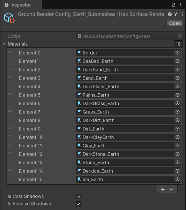Screen dimensions: 186x210
Task: Open object picker for DarkIce_Earth material
Action: [178, 171]
